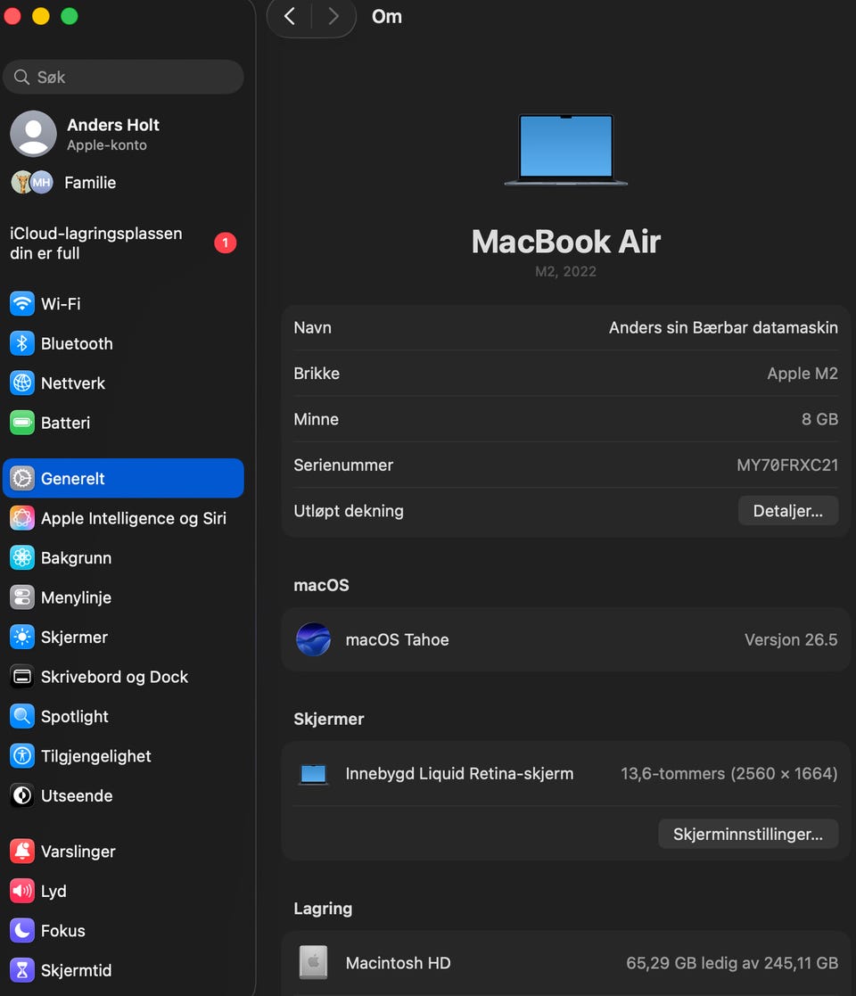Open the Skjermer sidebar icon
856x996 pixels.
point(22,638)
